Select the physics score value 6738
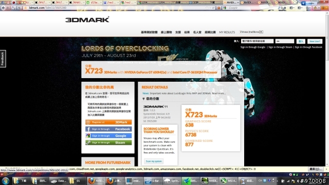 click(191, 135)
